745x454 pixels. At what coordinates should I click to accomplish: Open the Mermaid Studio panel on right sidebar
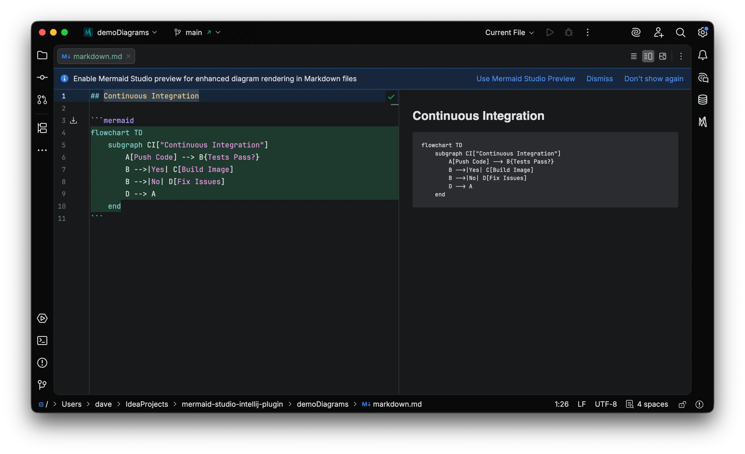[703, 122]
